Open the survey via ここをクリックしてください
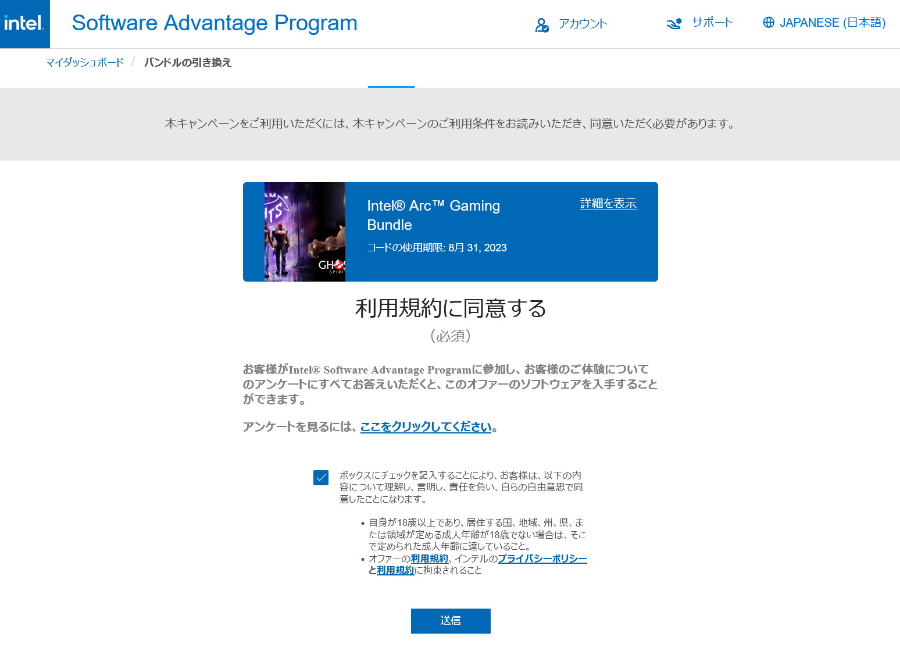Viewport: 900px width, 647px height. (x=426, y=427)
